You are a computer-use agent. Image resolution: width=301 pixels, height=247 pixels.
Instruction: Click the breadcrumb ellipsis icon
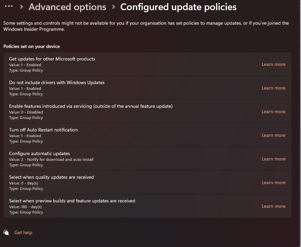(9, 7)
